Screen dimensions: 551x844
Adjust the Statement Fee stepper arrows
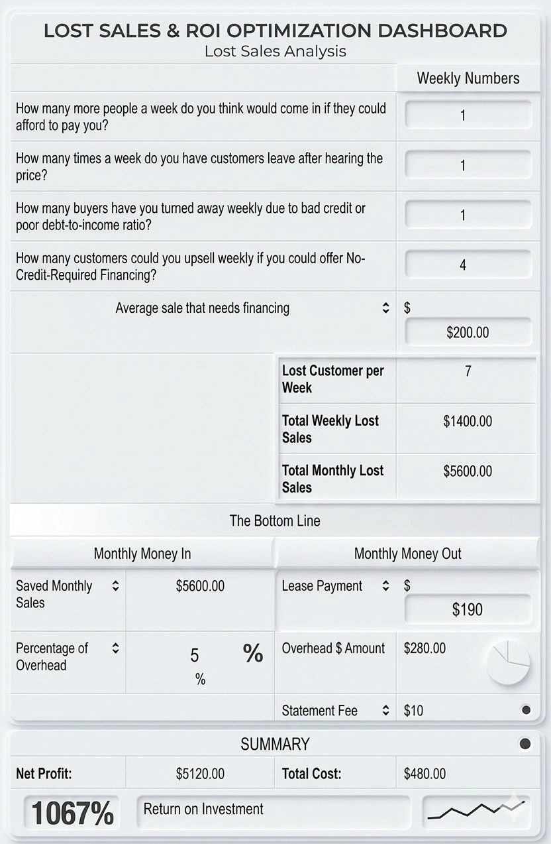pyautogui.click(x=386, y=711)
